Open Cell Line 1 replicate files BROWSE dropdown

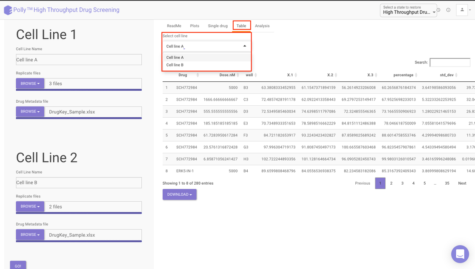coord(30,84)
